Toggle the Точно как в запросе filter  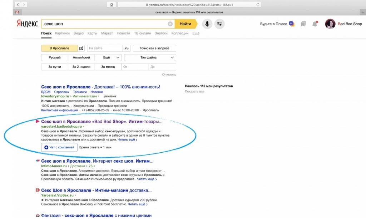click(154, 48)
